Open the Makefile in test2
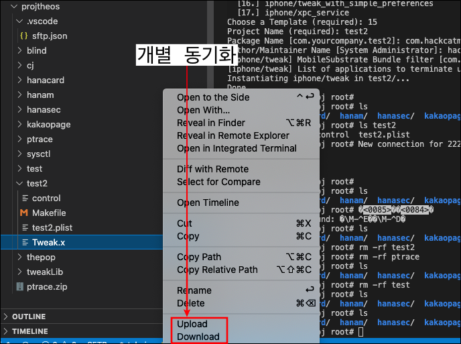The image size is (461, 344). pyautogui.click(x=49, y=213)
